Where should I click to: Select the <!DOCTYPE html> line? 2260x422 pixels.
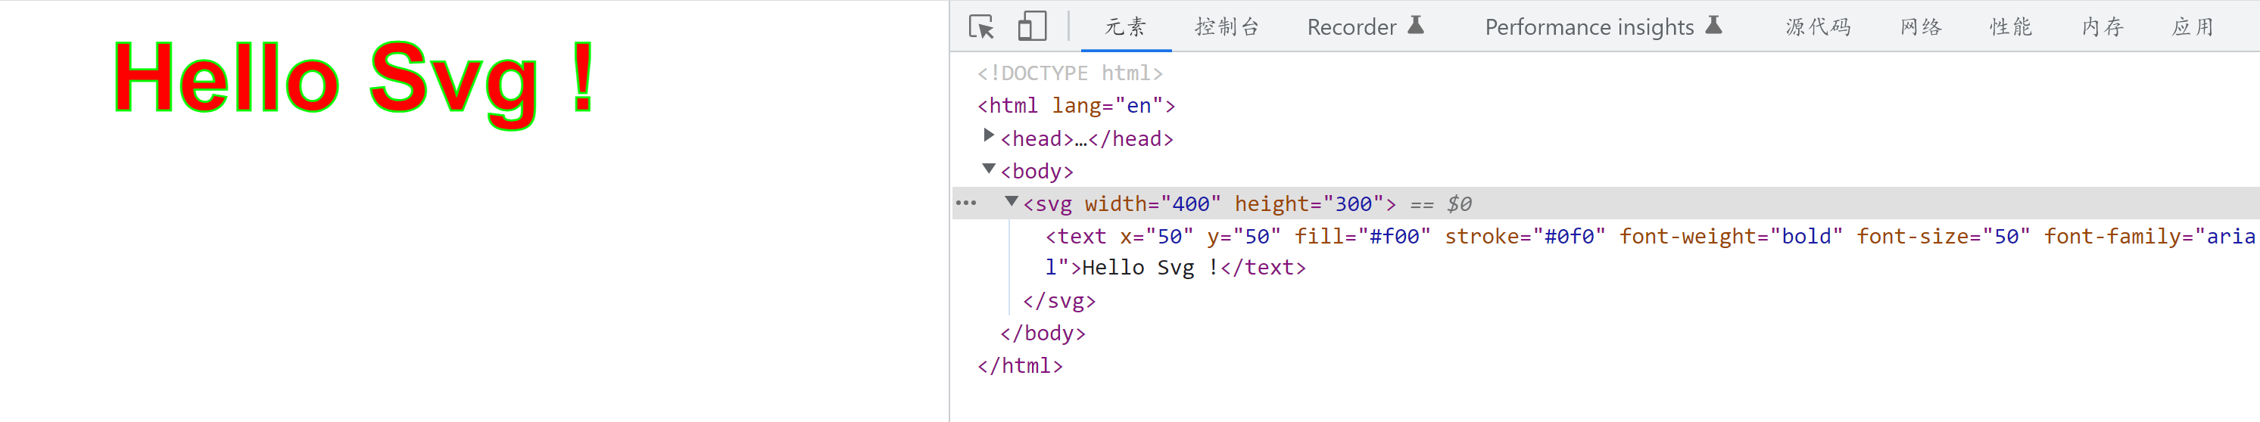(1071, 73)
